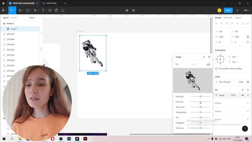
Task: Click the X position input field
Action: 222,32
